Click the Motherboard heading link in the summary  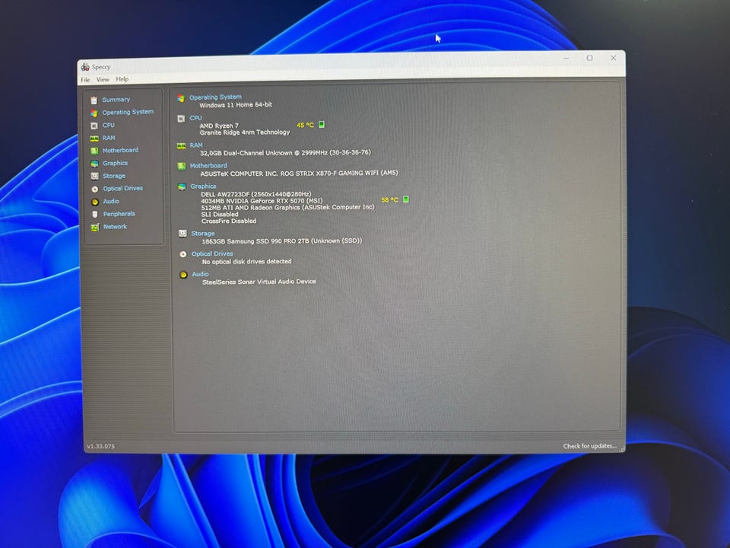208,165
